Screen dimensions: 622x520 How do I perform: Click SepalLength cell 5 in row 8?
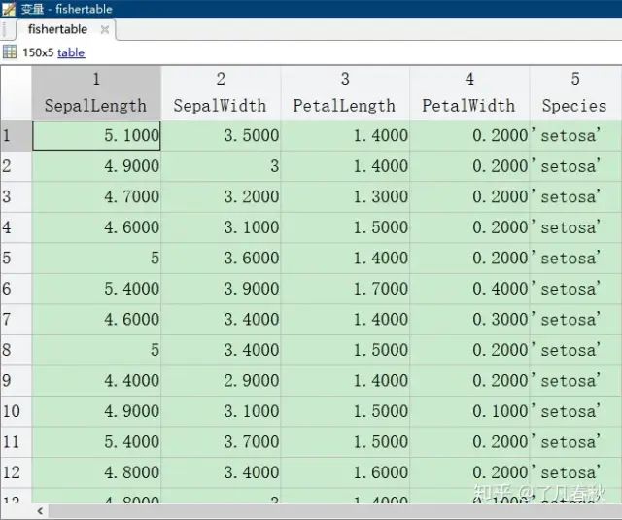pos(96,350)
